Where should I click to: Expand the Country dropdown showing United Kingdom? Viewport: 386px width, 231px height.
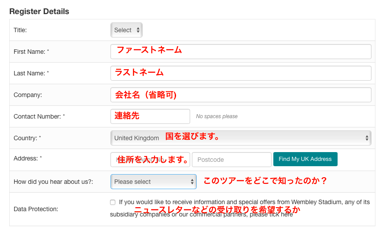pos(240,138)
